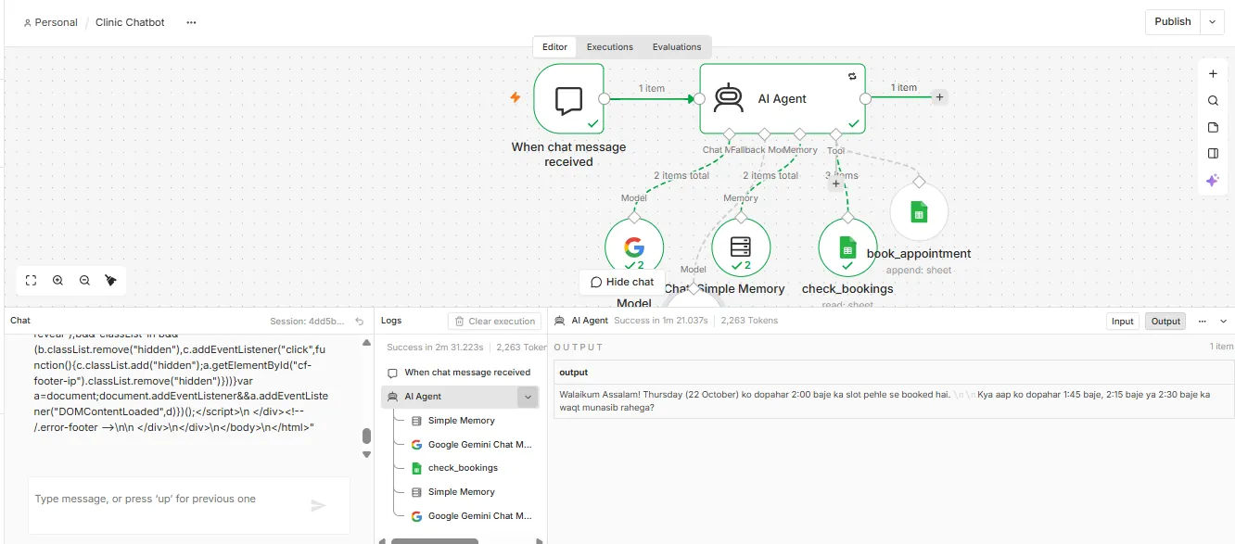This screenshot has width=1235, height=544.
Task: Click the logs panel horizontal scrollbar
Action: pos(435,540)
